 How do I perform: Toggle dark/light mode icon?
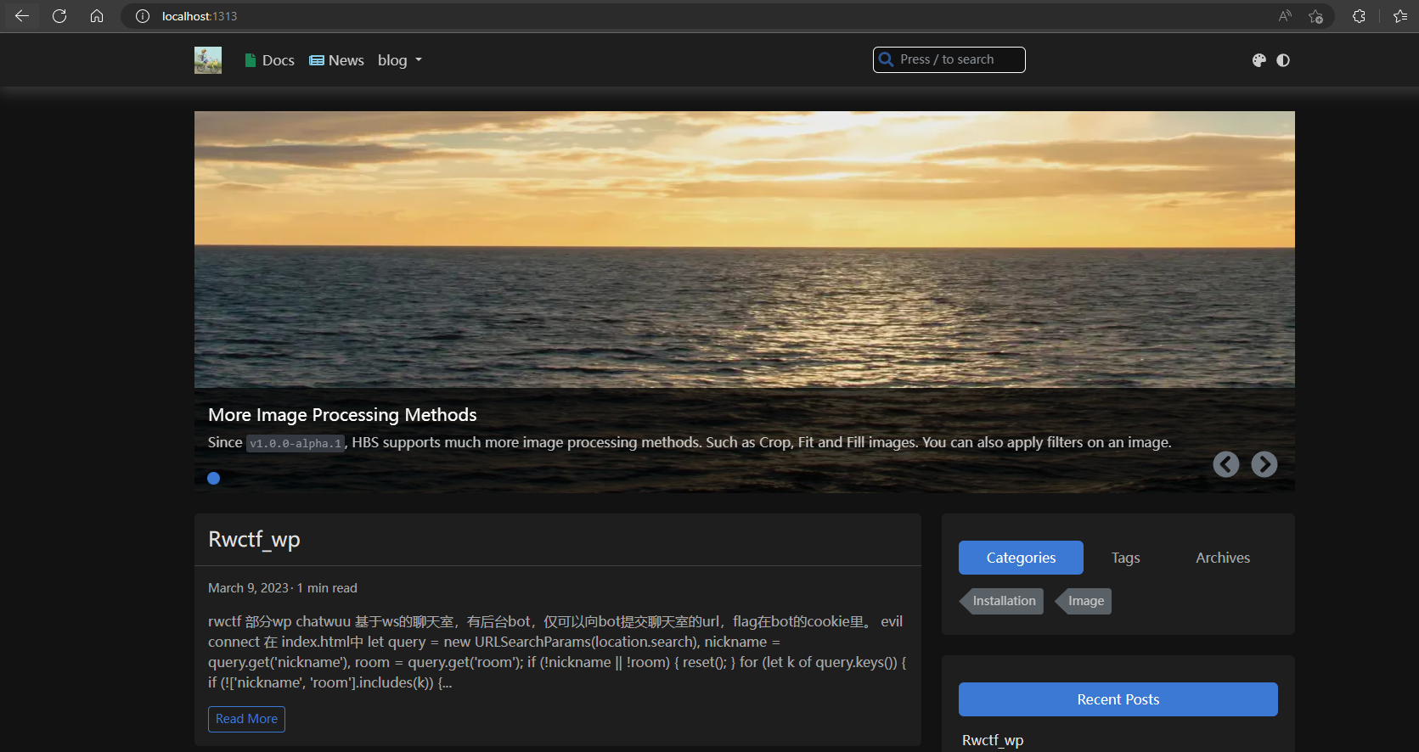click(1282, 60)
